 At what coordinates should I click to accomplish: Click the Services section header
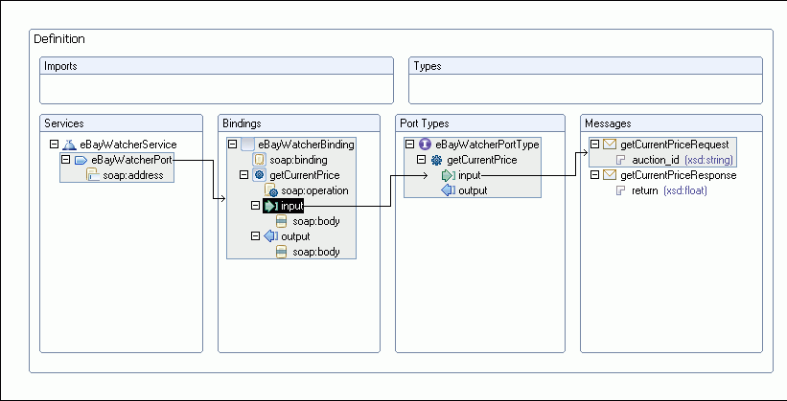point(121,123)
